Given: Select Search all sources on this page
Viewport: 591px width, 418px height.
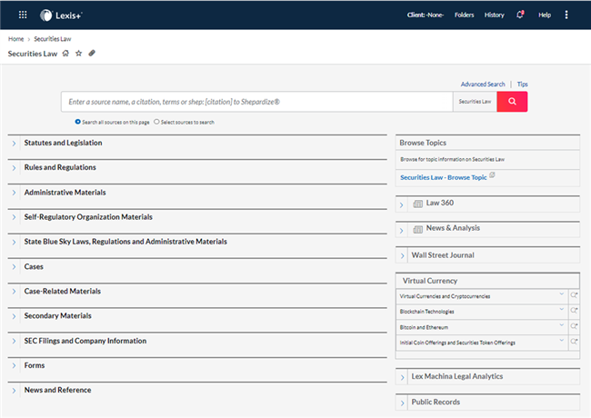Looking at the screenshot, I should (x=77, y=122).
